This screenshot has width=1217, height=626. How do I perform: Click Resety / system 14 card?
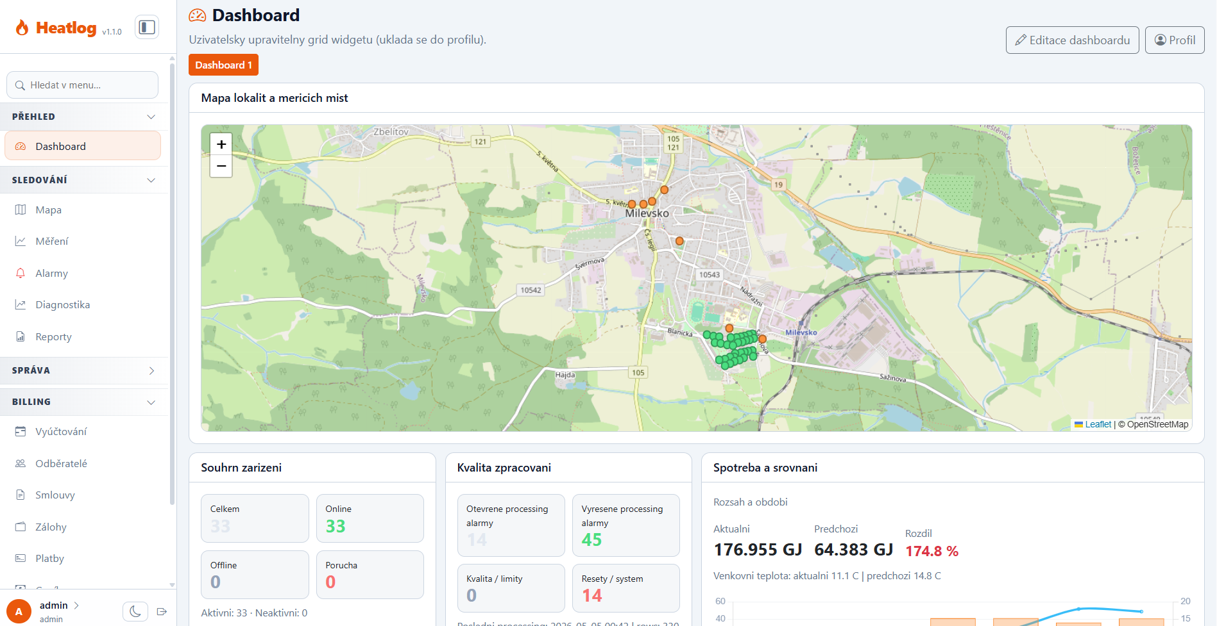click(x=626, y=588)
